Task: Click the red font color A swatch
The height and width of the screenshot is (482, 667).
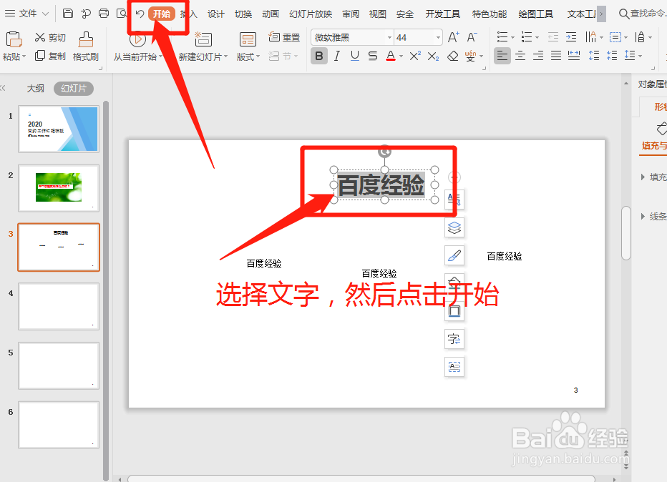Action: point(391,56)
